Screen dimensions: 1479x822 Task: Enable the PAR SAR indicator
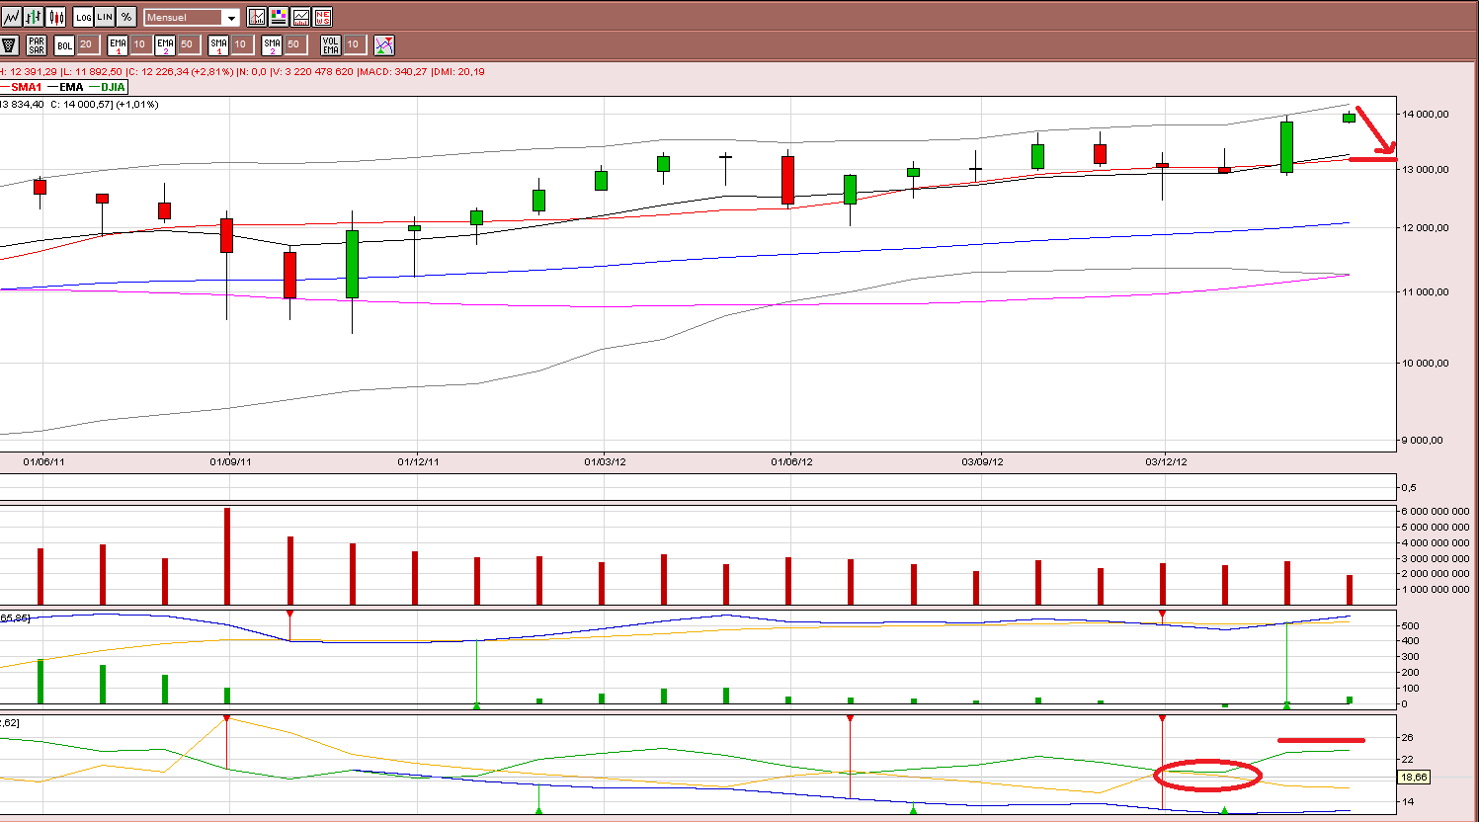37,44
